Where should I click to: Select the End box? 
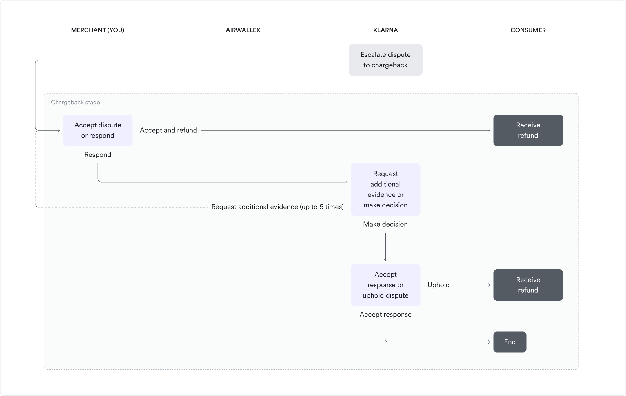510,342
